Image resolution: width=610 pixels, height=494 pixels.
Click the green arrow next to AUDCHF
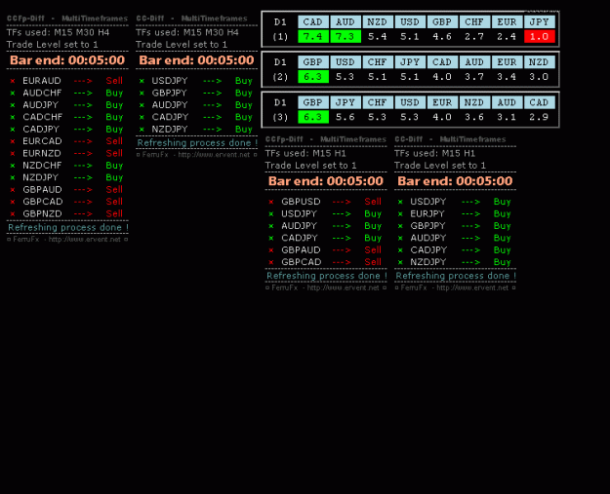click(x=83, y=94)
